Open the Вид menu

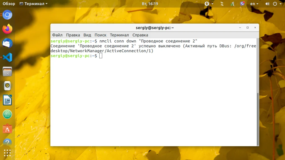[87, 35]
